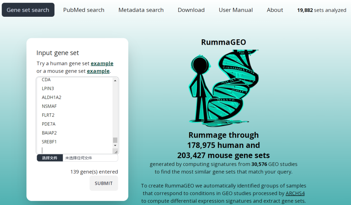Open the User Manual page

[236, 10]
